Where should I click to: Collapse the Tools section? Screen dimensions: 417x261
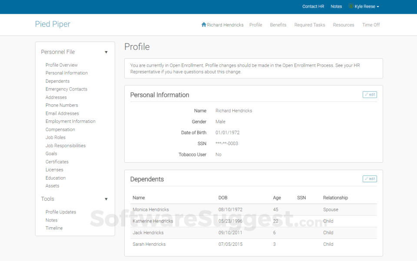click(106, 199)
